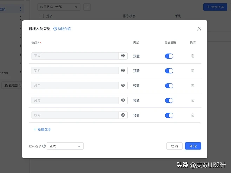Open the three-dot menu beside 限公司
The width and height of the screenshot is (231, 173).
(21, 73)
